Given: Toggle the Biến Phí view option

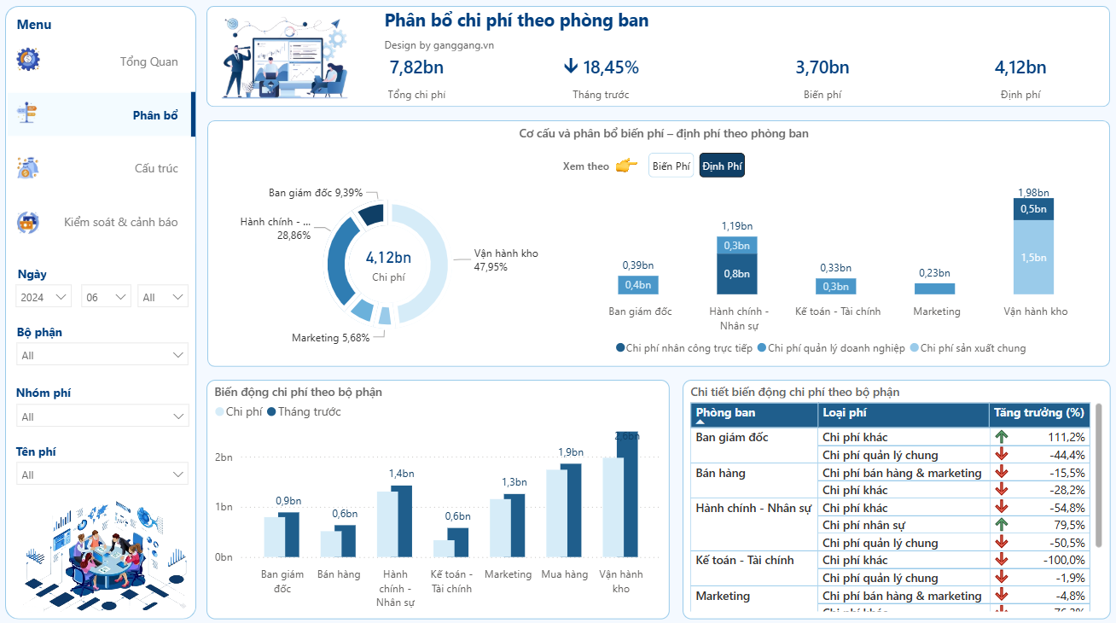Looking at the screenshot, I should pos(671,166).
